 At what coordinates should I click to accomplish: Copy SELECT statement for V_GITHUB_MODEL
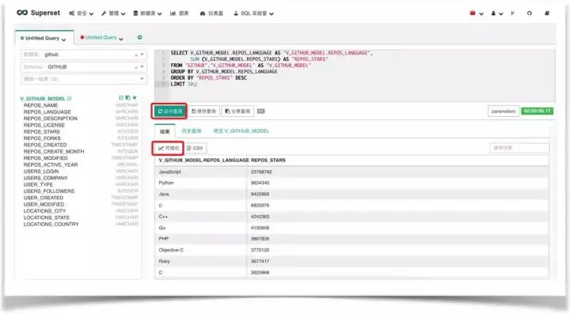click(x=127, y=97)
